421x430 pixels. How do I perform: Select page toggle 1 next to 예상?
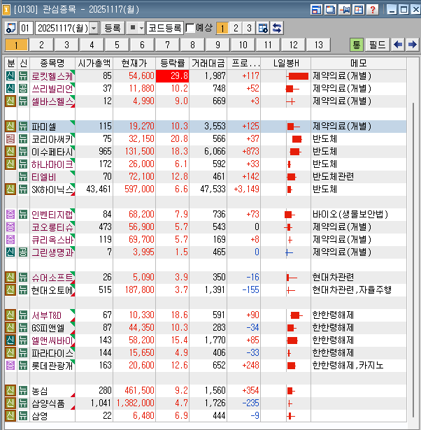[x=222, y=28]
